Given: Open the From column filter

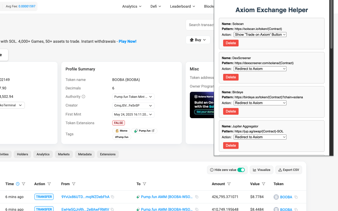Looking at the screenshot, I should point(74,184).
